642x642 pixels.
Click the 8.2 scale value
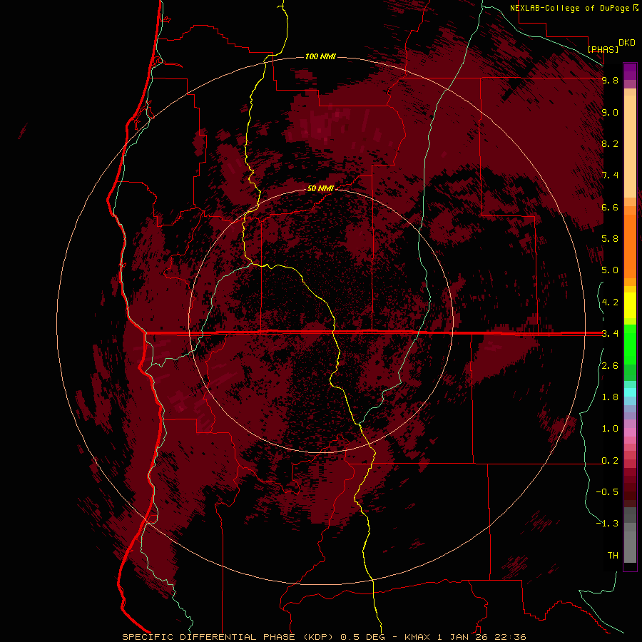[x=610, y=143]
